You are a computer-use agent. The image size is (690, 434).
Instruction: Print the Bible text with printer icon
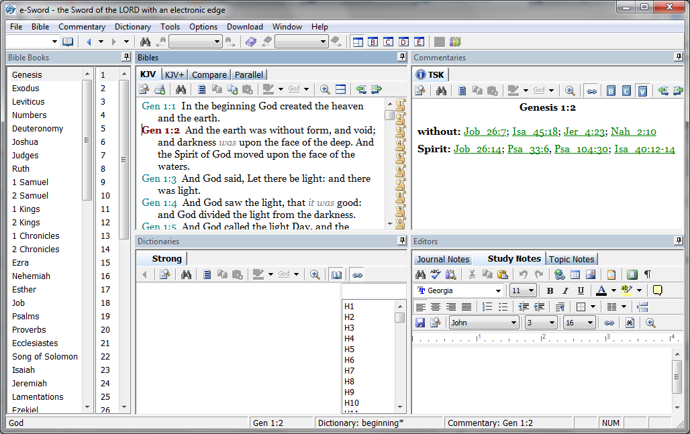point(160,89)
